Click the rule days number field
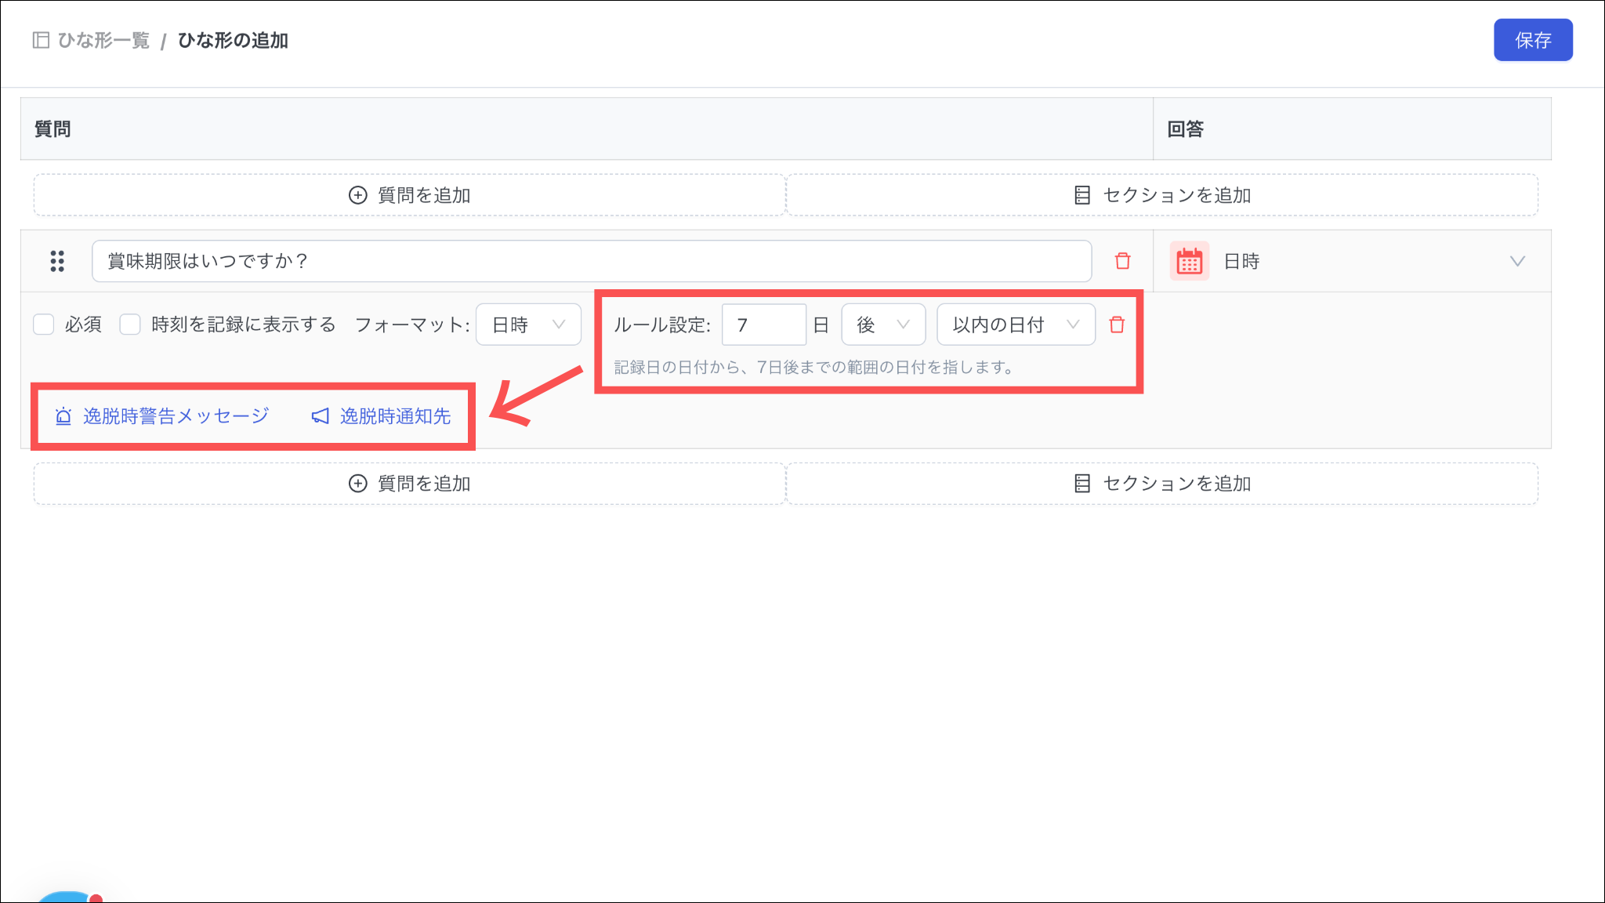Image resolution: width=1605 pixels, height=903 pixels. click(x=763, y=325)
